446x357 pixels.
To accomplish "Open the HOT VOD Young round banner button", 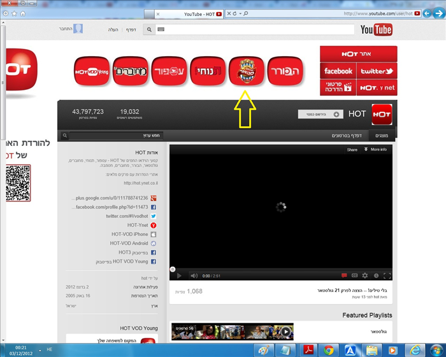I will (x=92, y=71).
